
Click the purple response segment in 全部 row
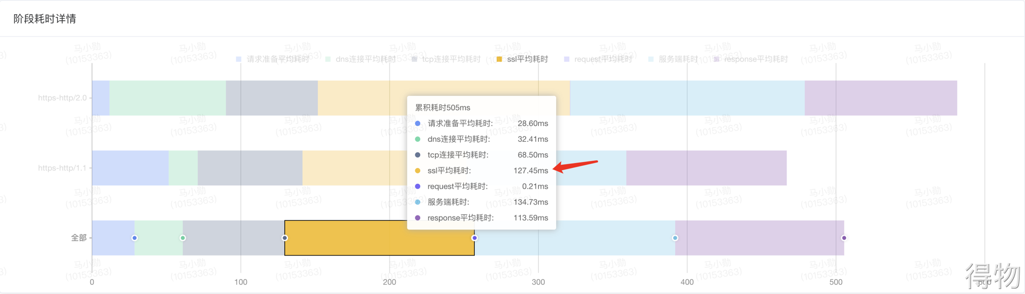pos(759,238)
